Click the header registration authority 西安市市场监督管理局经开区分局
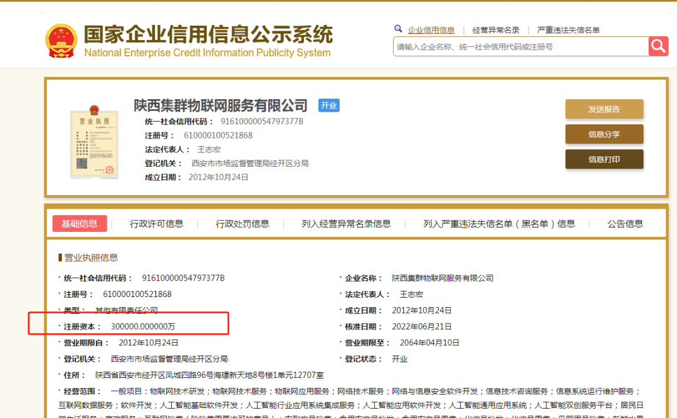677x418 pixels. point(250,163)
